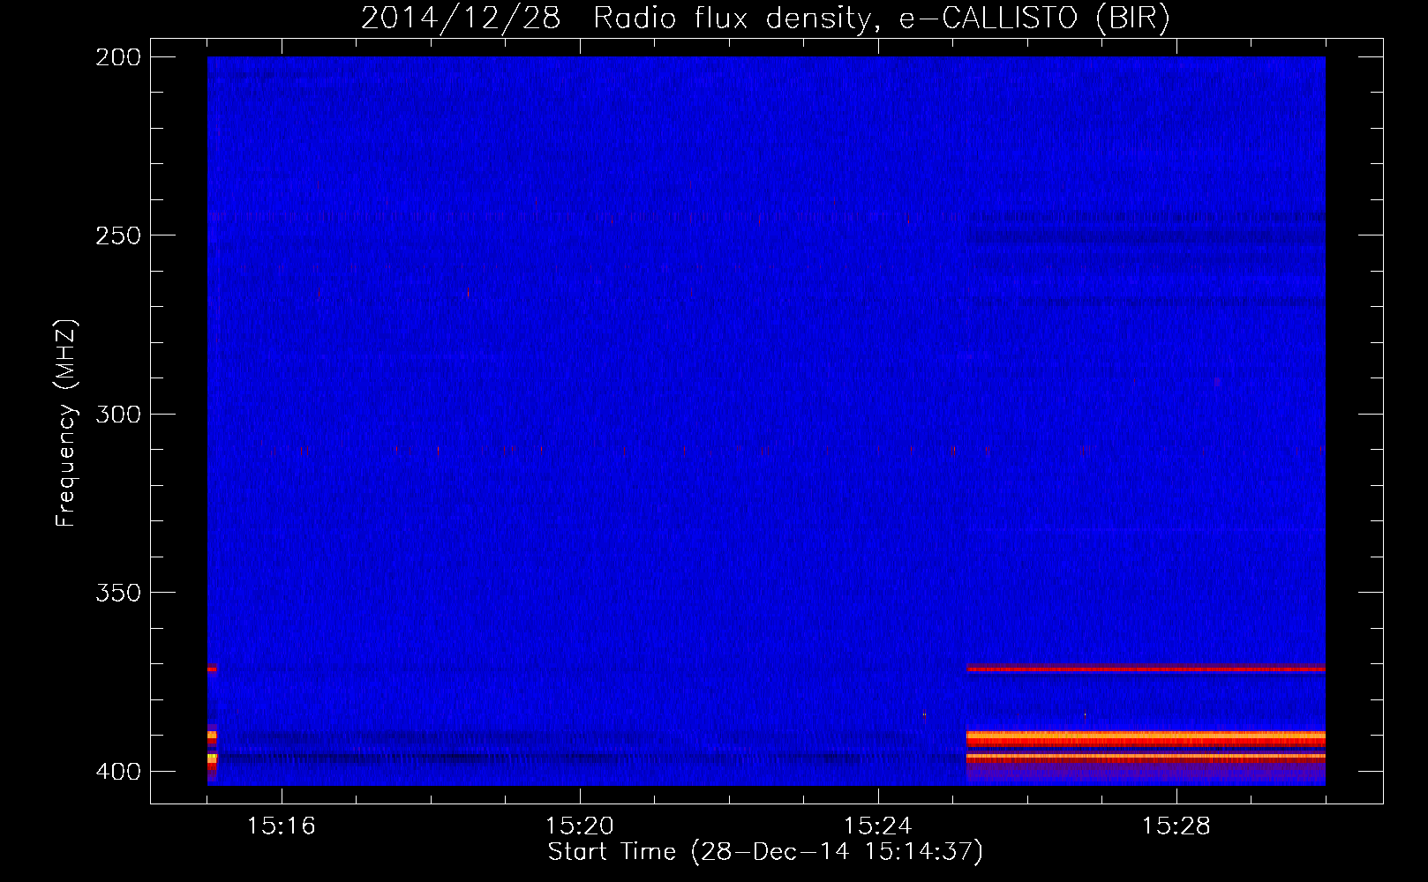Viewport: 1428px width, 882px height.
Task: Click the plot title '2014/12/28 Radio flux density'
Action: 766,18
